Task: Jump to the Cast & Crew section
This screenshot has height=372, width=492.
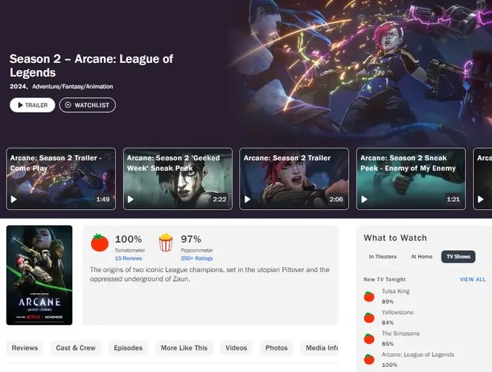Action: [76, 348]
